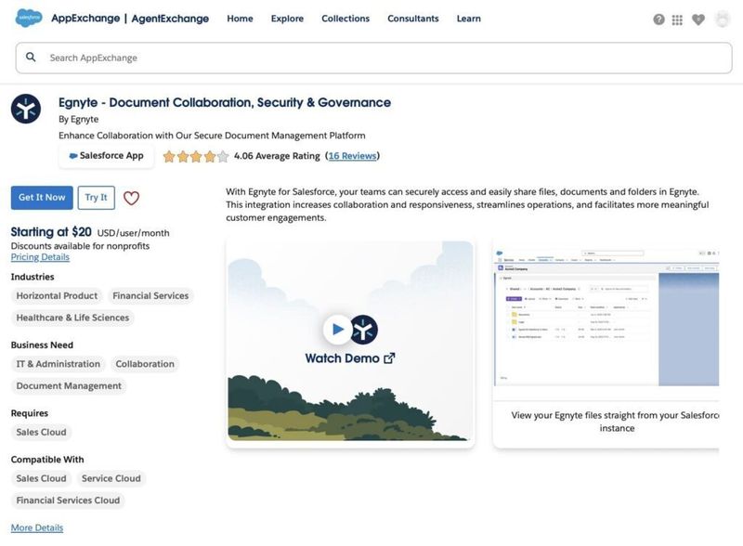
Task: Select Sales Cloud under Requires
Action: click(41, 433)
